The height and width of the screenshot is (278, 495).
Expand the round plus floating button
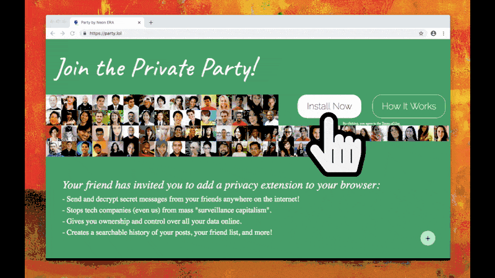(x=428, y=238)
